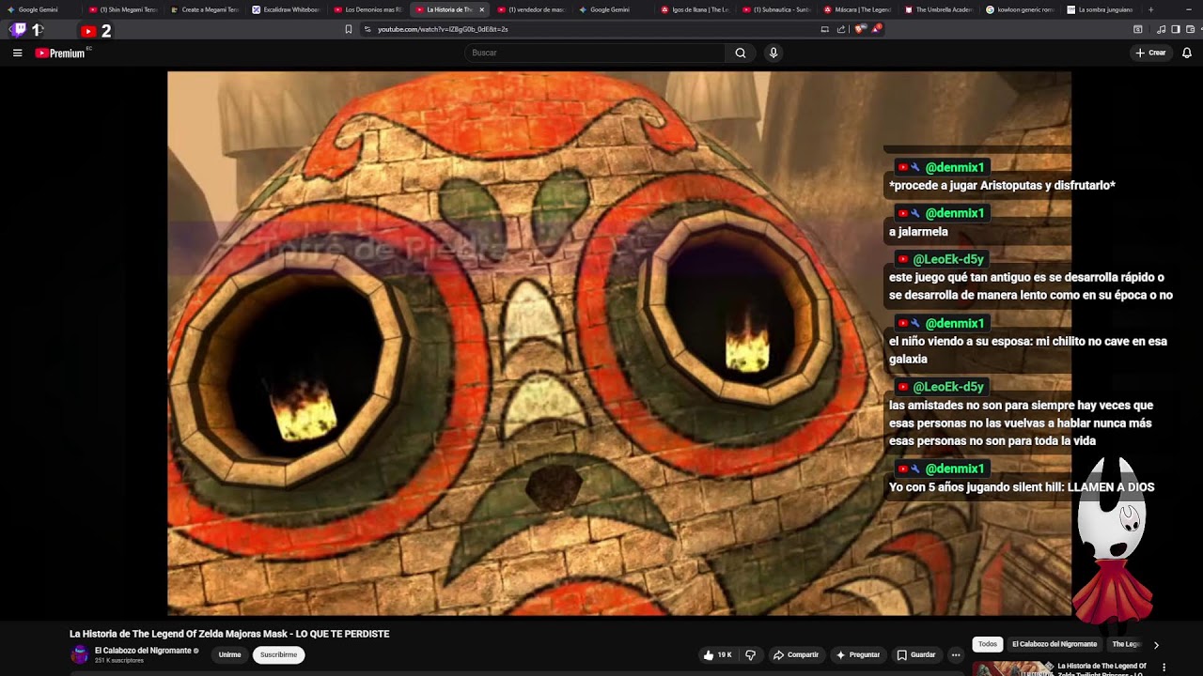The width and height of the screenshot is (1203, 676).
Task: Switch to the vendedor de mascaras tab
Action: [x=532, y=9]
